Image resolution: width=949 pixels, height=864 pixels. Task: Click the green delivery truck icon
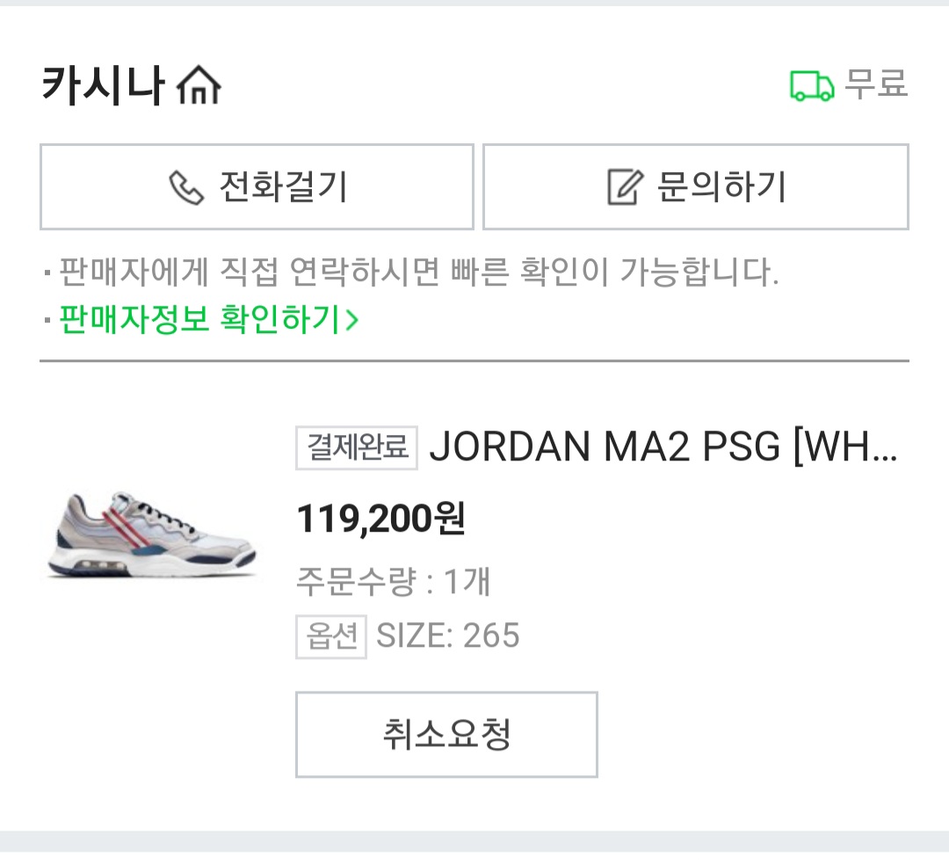click(x=811, y=86)
